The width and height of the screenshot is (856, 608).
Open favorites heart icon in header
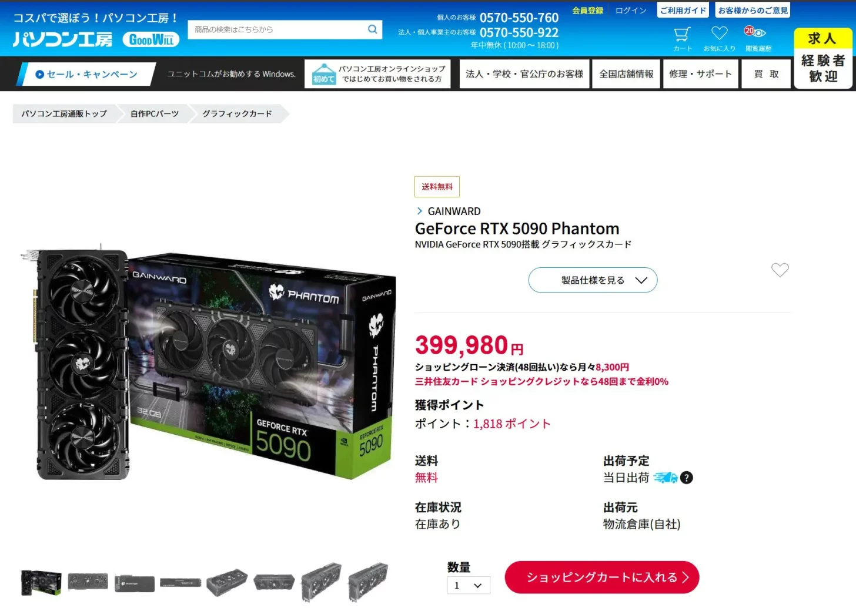[x=720, y=33]
